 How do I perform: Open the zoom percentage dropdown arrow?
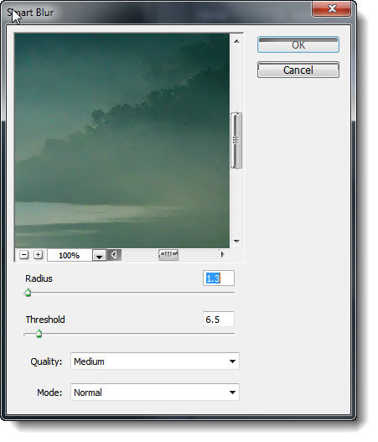click(x=99, y=256)
